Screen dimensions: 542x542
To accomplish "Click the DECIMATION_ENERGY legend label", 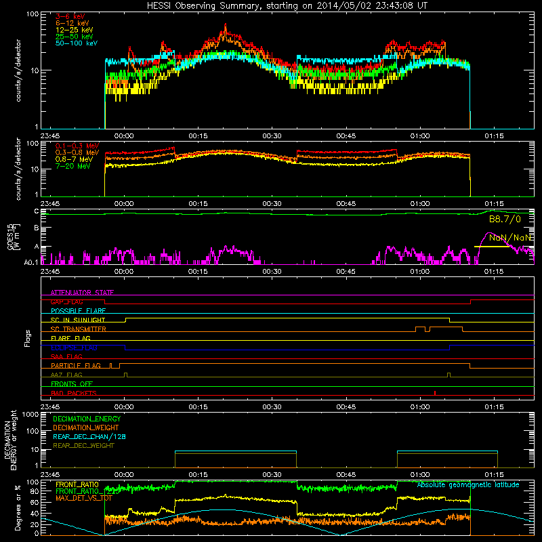I will (x=87, y=419).
